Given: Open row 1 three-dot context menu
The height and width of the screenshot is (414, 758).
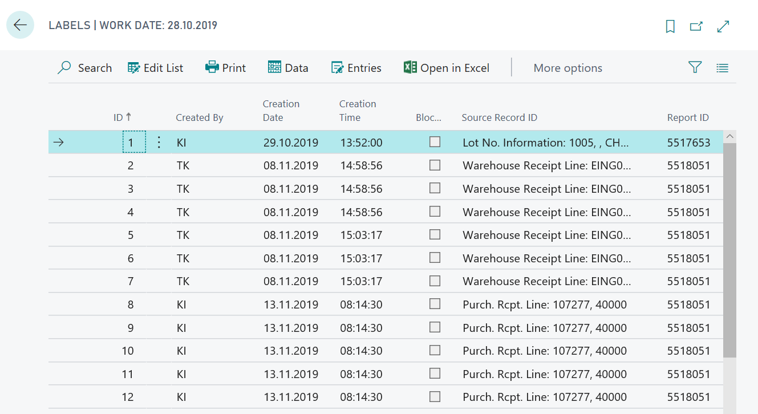Looking at the screenshot, I should (x=159, y=143).
